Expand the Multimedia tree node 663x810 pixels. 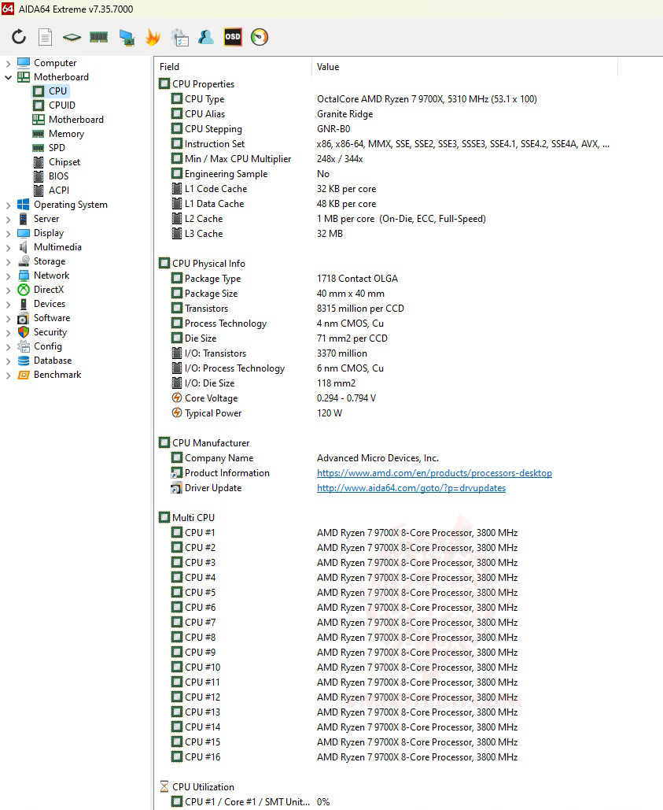point(8,248)
